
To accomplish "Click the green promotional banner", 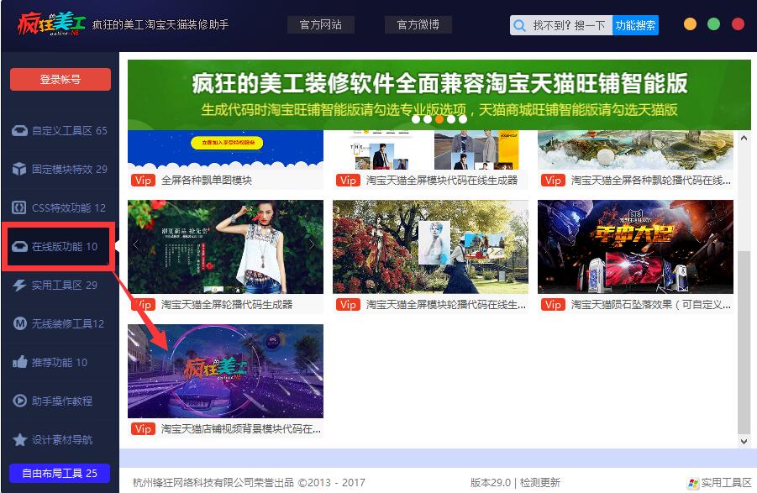I will coord(439,95).
